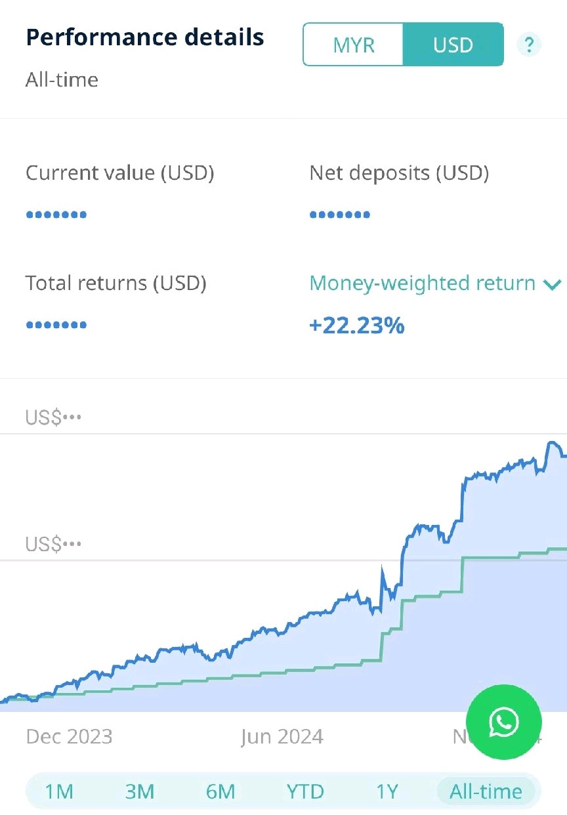Show the 1Y performance range
The height and width of the screenshot is (815, 567).
click(x=387, y=791)
